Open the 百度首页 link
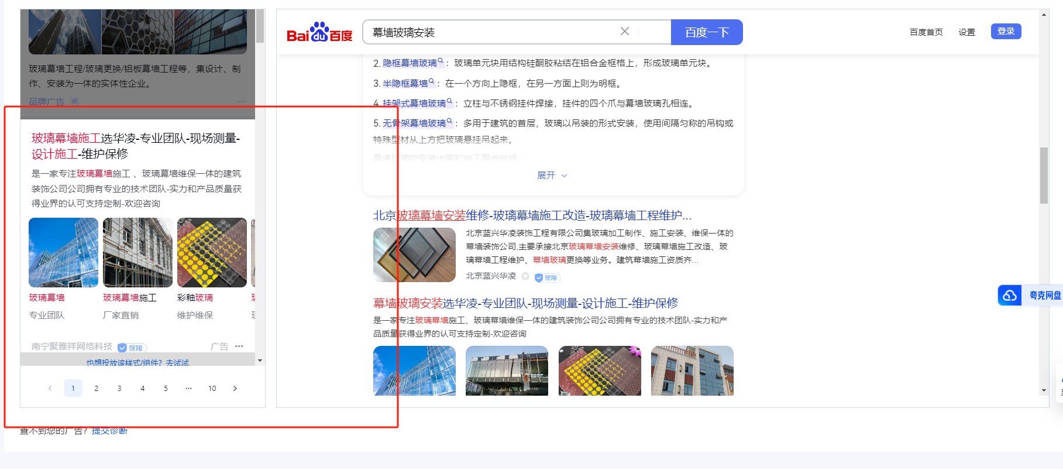The height and width of the screenshot is (470, 1063). (x=926, y=32)
